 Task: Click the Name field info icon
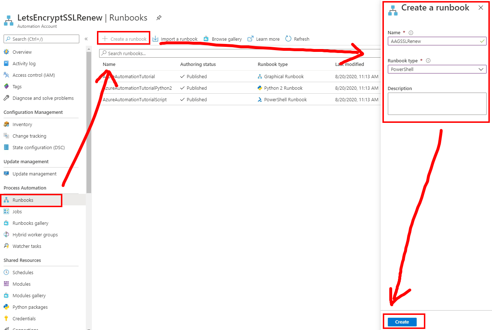(411, 33)
